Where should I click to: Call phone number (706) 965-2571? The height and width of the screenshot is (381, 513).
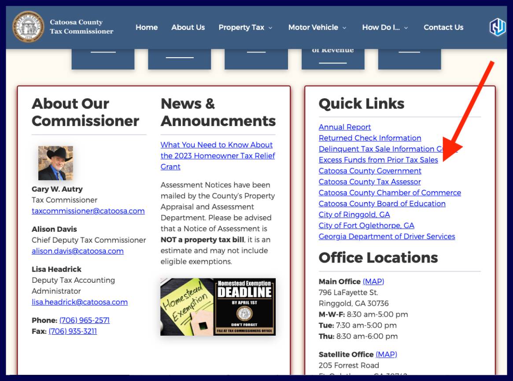click(x=85, y=320)
